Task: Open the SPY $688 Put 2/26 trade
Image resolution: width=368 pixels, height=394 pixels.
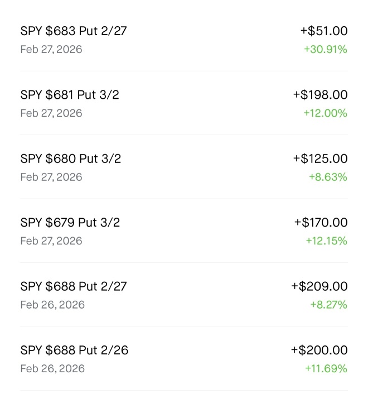Action: tap(184, 358)
